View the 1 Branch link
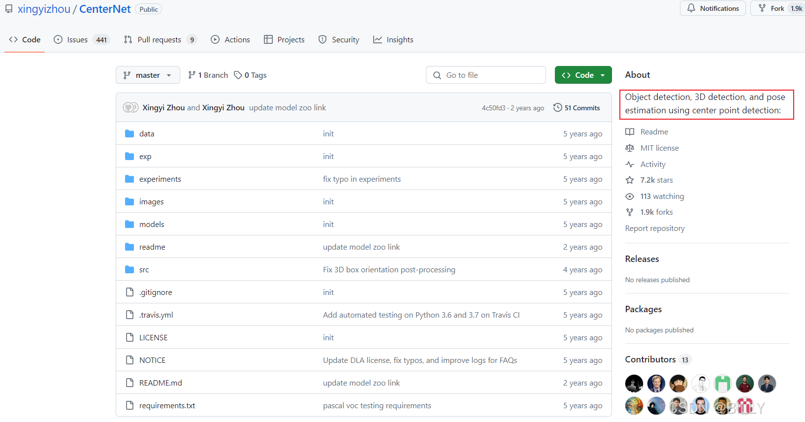Image resolution: width=805 pixels, height=422 pixels. click(208, 75)
